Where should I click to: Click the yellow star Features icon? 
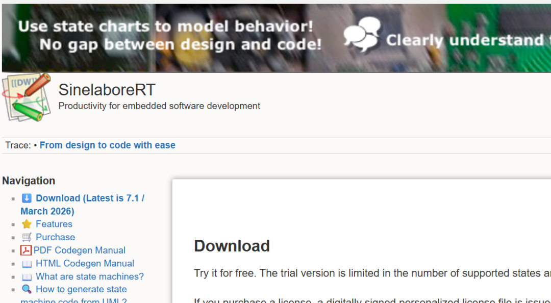tap(27, 224)
